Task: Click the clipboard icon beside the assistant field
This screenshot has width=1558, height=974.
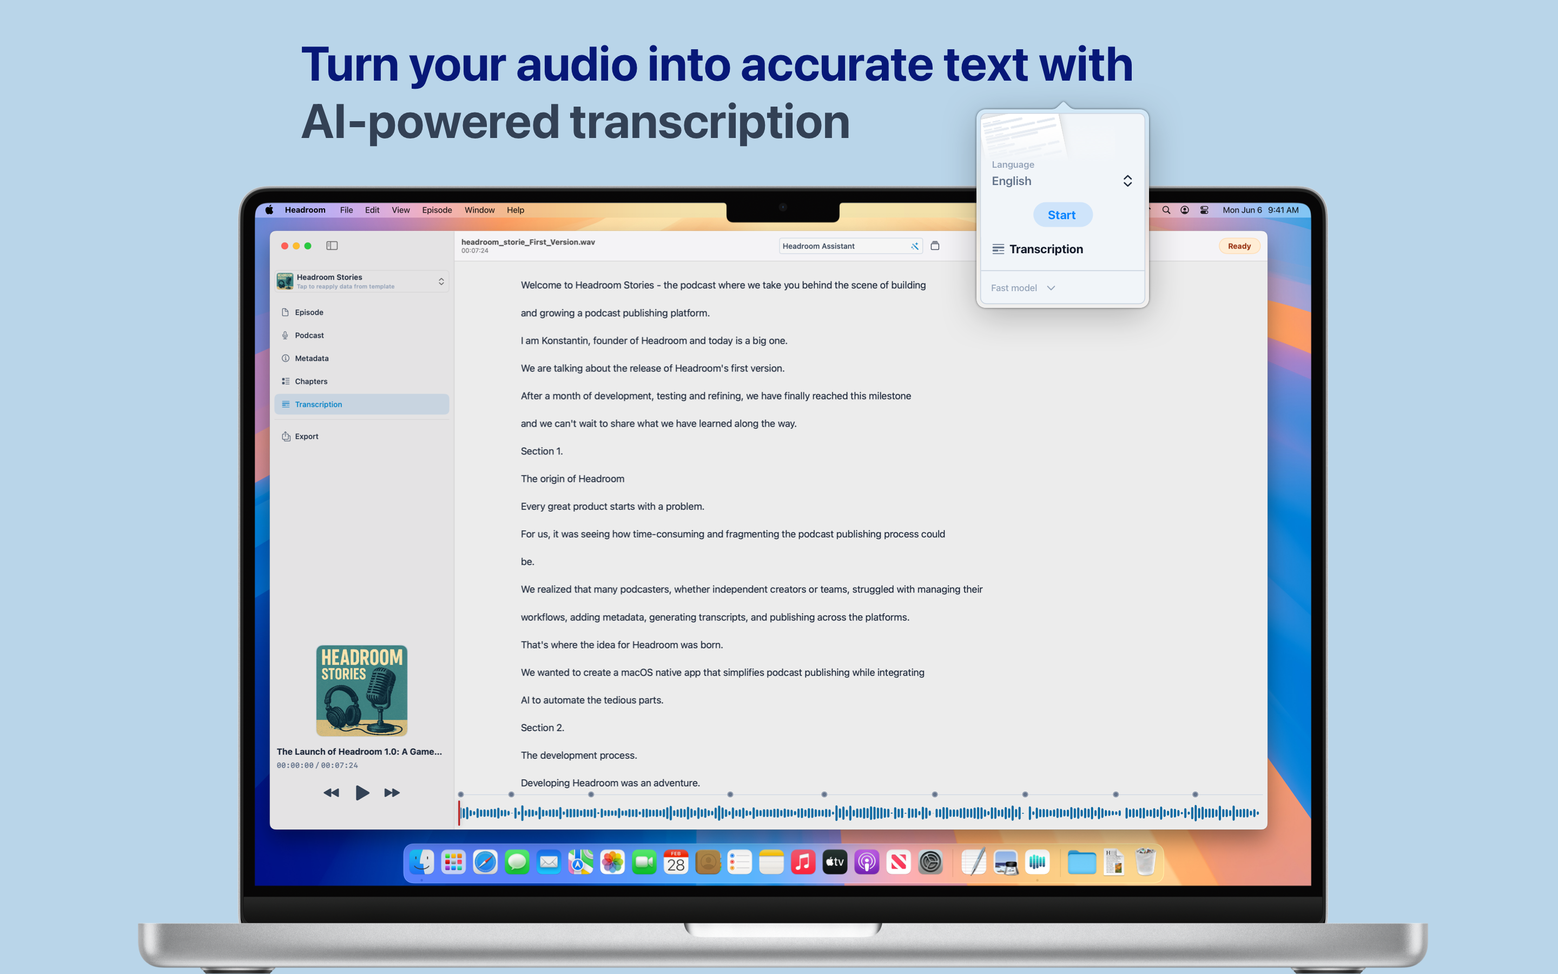Action: (x=935, y=246)
